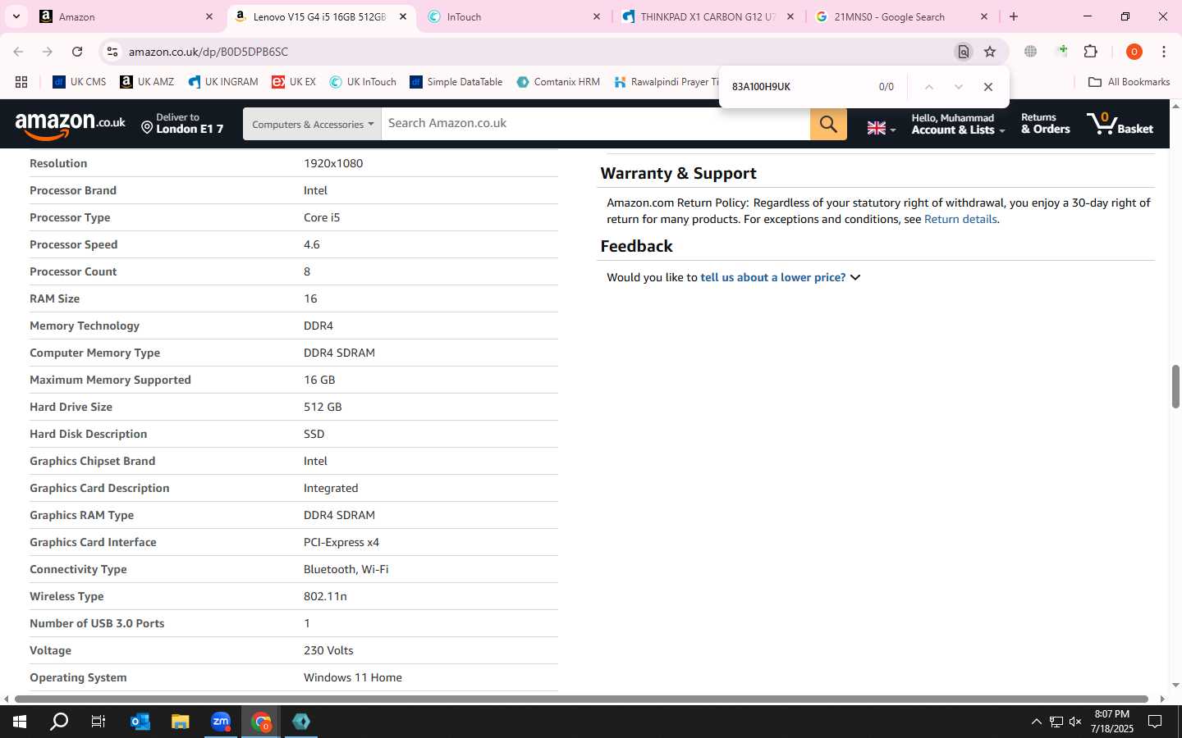Screen dimensions: 1182x738
Task: Open the Extensions puzzle icon
Action: [x=1091, y=52]
